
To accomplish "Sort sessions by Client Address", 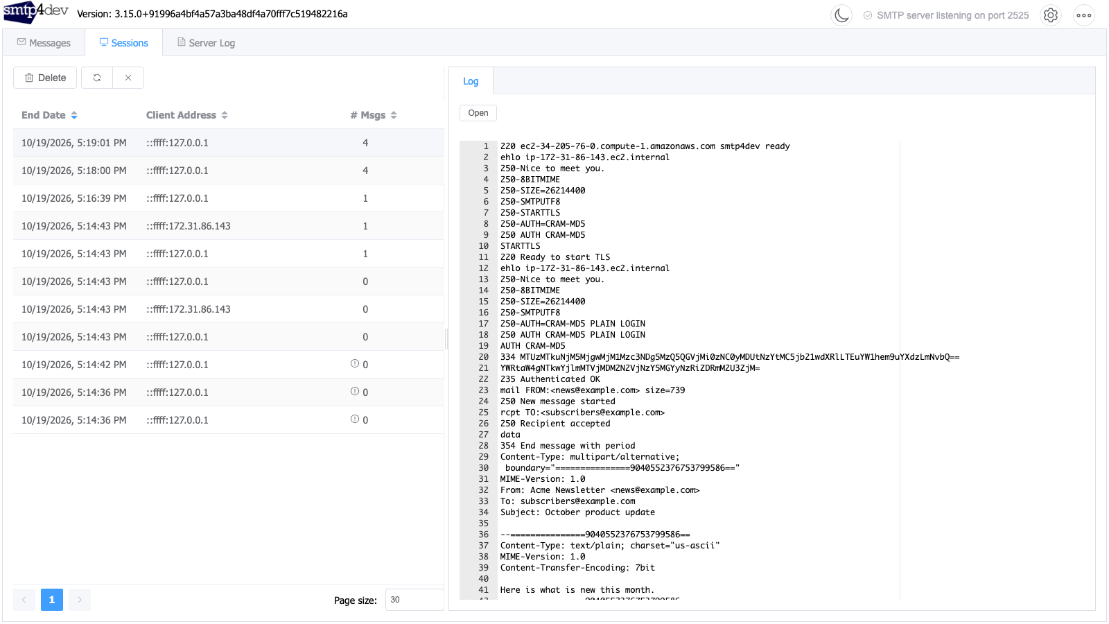I will 186,115.
